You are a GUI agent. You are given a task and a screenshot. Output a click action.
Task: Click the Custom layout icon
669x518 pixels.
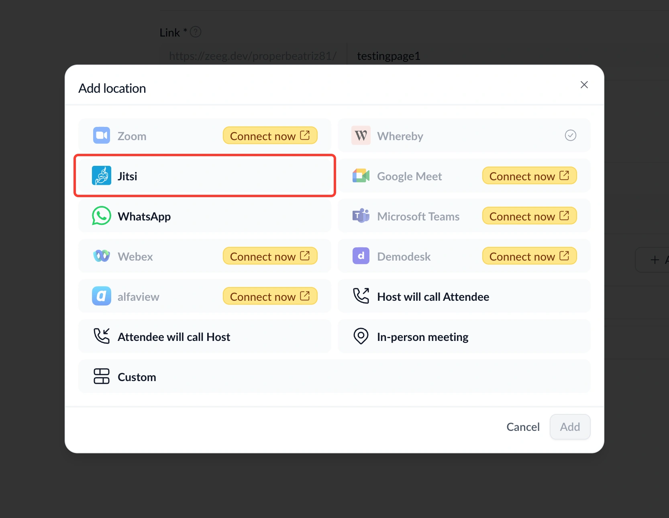click(102, 376)
